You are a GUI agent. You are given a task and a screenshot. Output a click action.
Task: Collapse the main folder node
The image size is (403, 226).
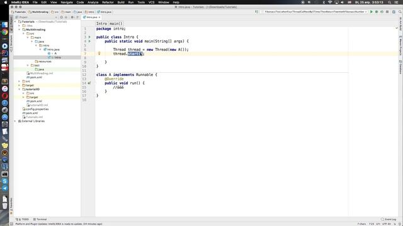[x=28, y=38]
